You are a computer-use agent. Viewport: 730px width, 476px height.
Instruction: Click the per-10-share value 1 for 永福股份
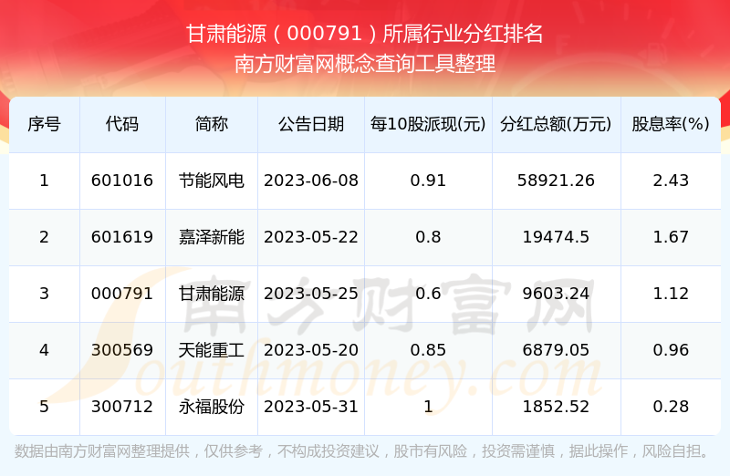(428, 407)
